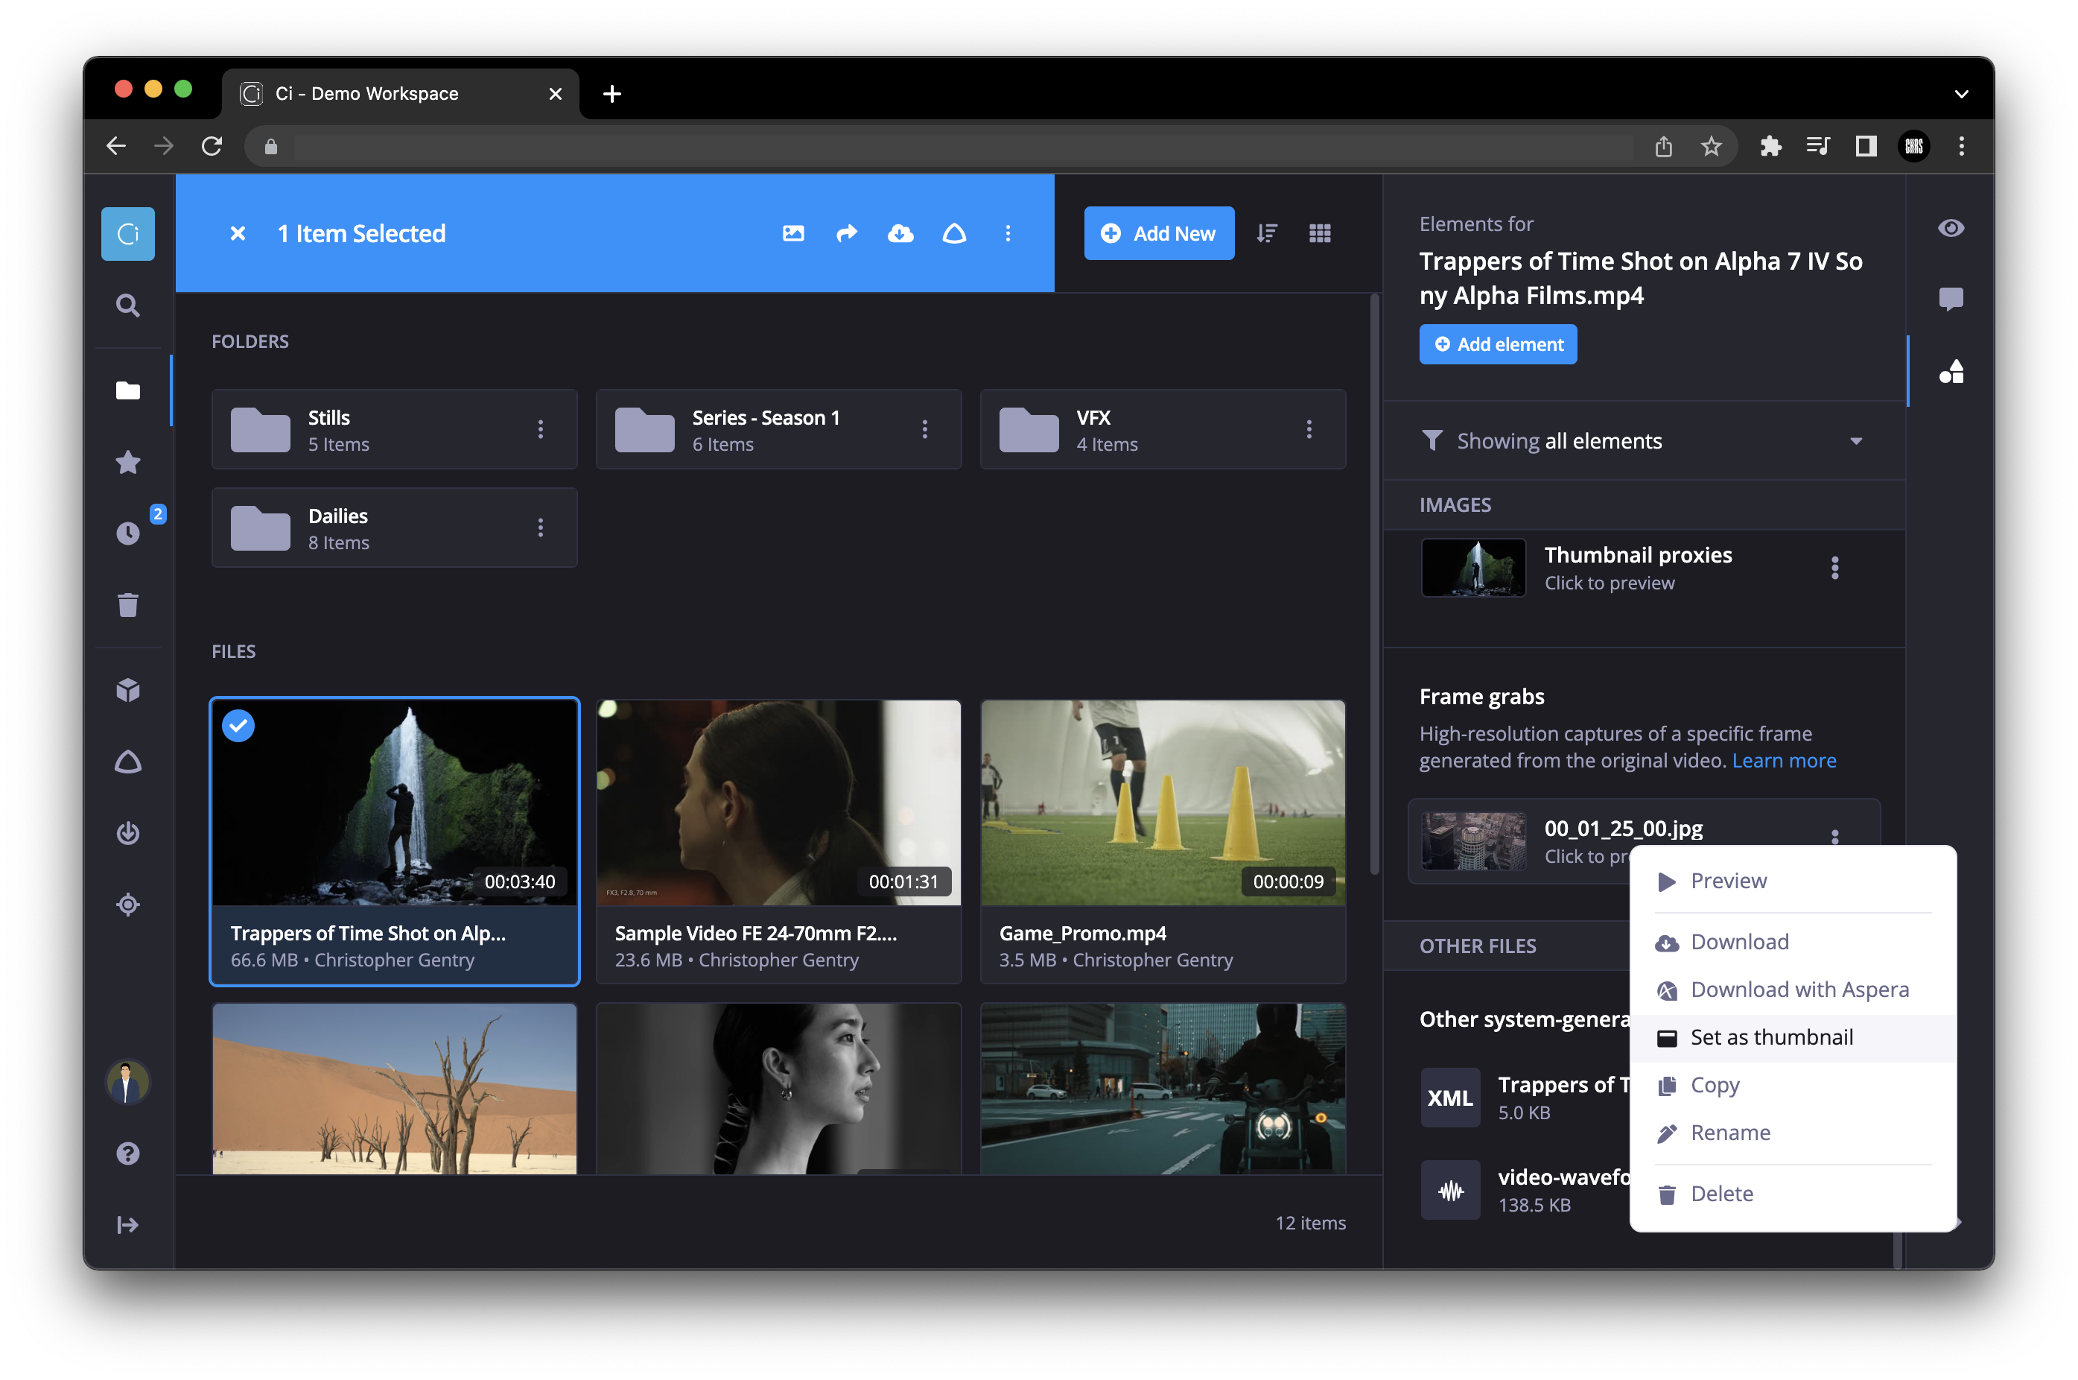The height and width of the screenshot is (1380, 2078).
Task: Open Stills folder options menu
Action: [540, 429]
